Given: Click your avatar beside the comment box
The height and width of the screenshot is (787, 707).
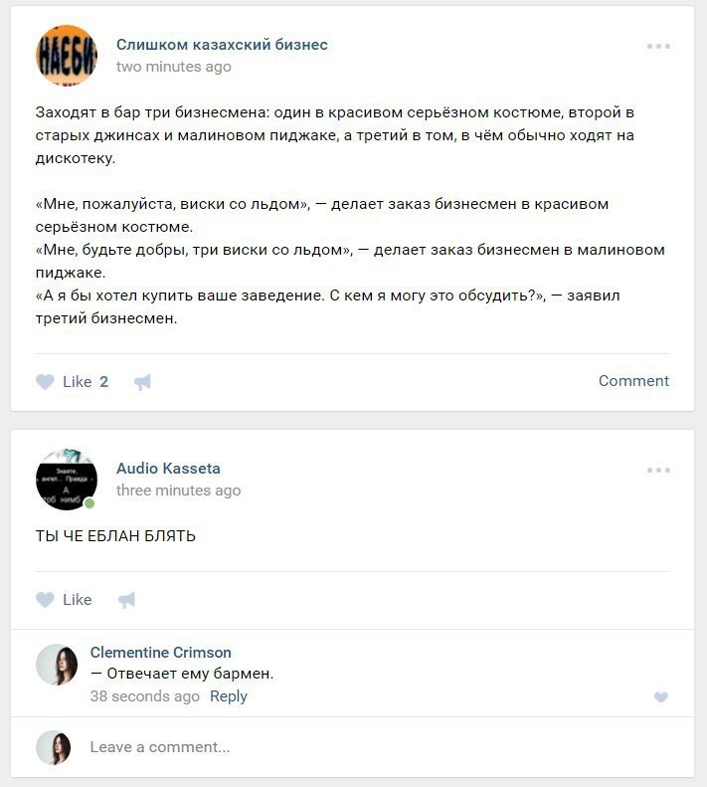Looking at the screenshot, I should point(53,747).
